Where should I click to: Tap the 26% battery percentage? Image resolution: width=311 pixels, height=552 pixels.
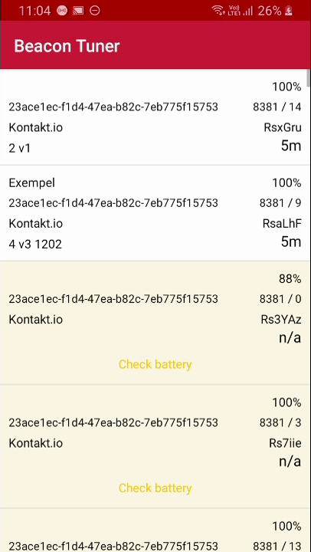click(x=270, y=11)
